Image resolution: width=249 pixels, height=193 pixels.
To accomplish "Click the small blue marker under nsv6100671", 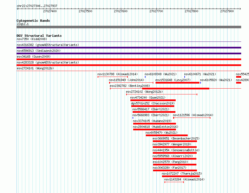I will [x=185, y=77].
